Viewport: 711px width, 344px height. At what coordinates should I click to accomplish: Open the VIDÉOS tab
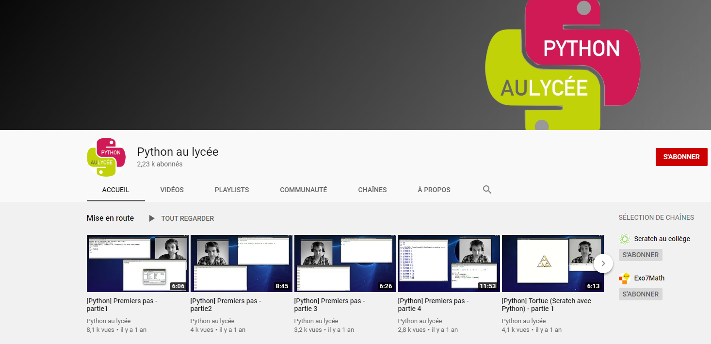(172, 190)
